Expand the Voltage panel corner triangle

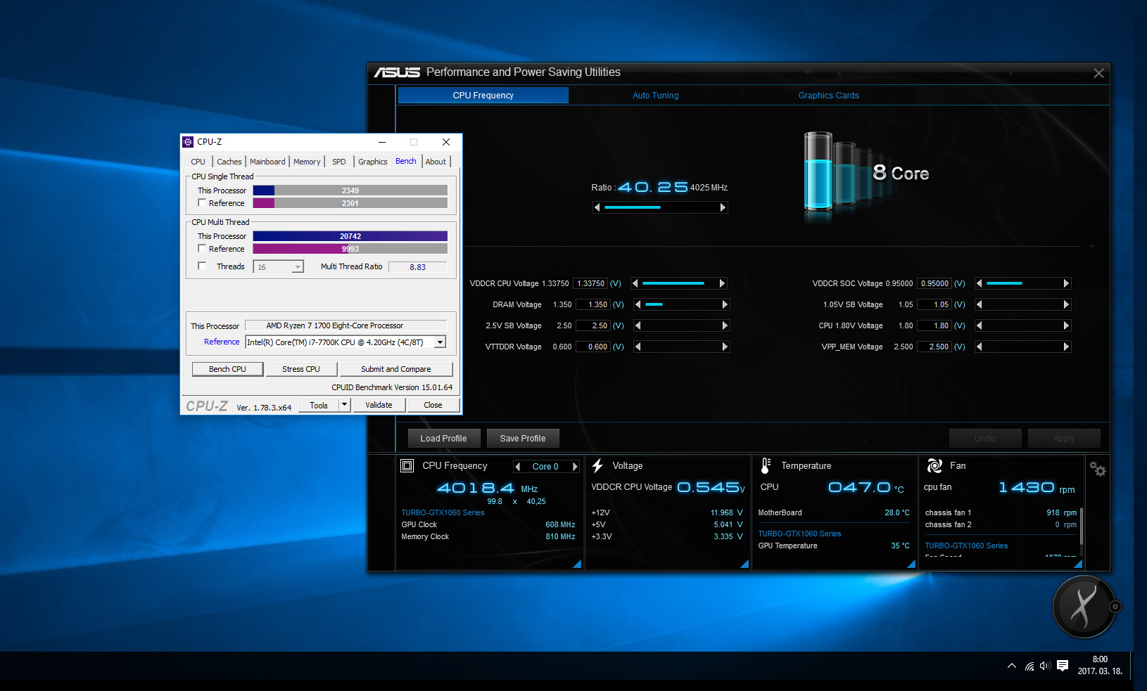[744, 564]
